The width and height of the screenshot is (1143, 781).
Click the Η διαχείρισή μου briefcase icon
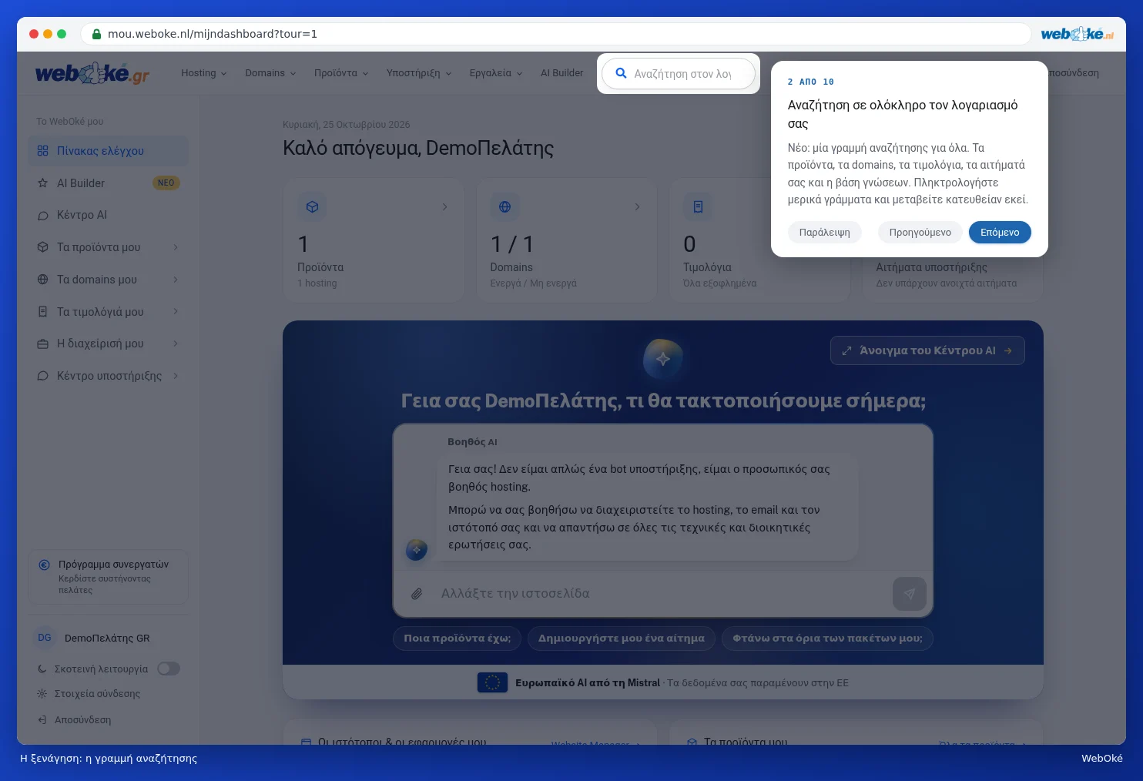pyautogui.click(x=43, y=344)
